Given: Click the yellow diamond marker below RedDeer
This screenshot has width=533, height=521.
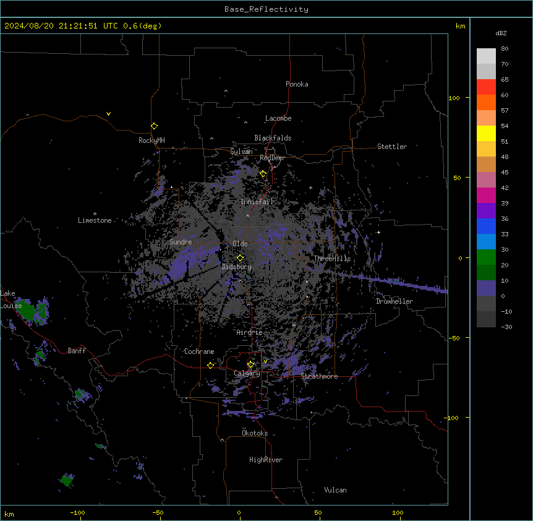Looking at the screenshot, I should point(263,174).
